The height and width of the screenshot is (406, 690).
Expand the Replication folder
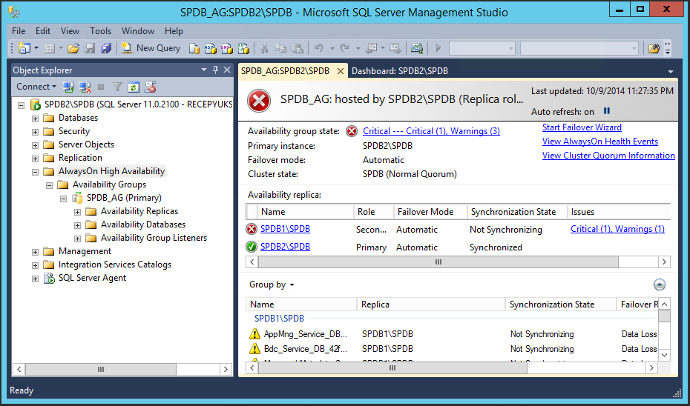point(35,159)
